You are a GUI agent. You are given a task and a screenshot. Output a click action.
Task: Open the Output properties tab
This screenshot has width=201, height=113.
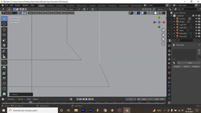169,55
